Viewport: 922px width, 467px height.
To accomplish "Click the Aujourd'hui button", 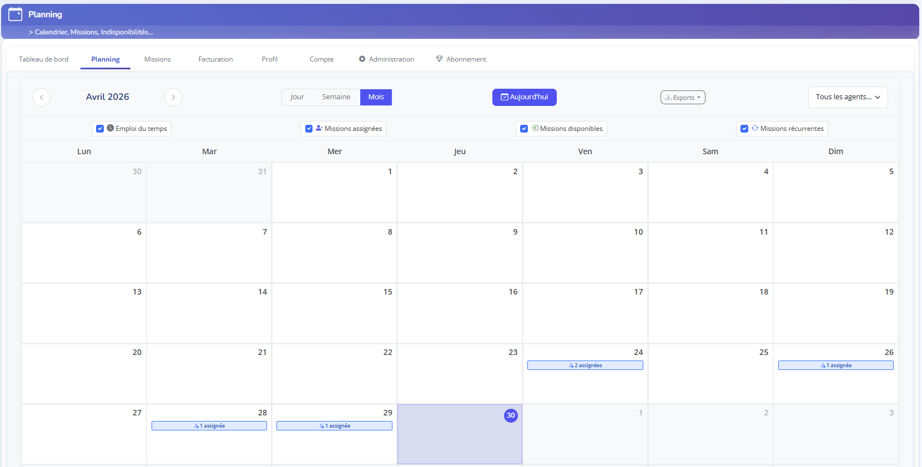I will coord(525,97).
